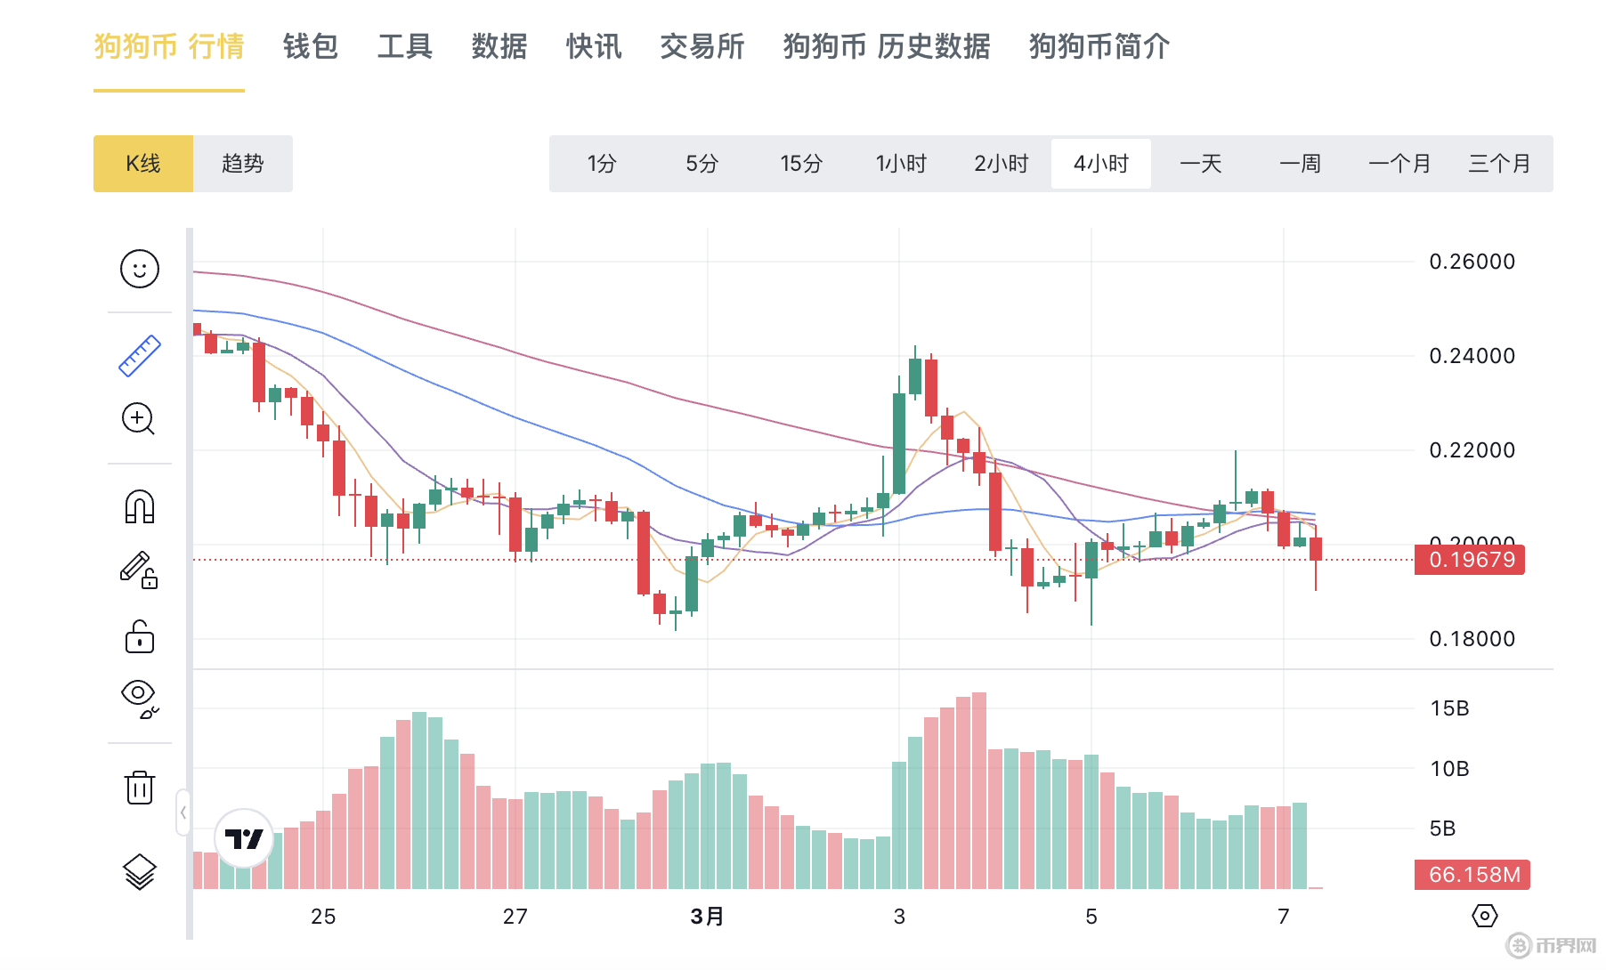Remove all drawings with the trash icon
1606x970 pixels.
pos(139,787)
